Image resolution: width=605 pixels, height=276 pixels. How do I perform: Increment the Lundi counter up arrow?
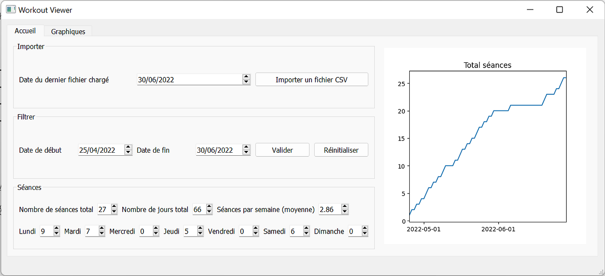click(x=56, y=228)
